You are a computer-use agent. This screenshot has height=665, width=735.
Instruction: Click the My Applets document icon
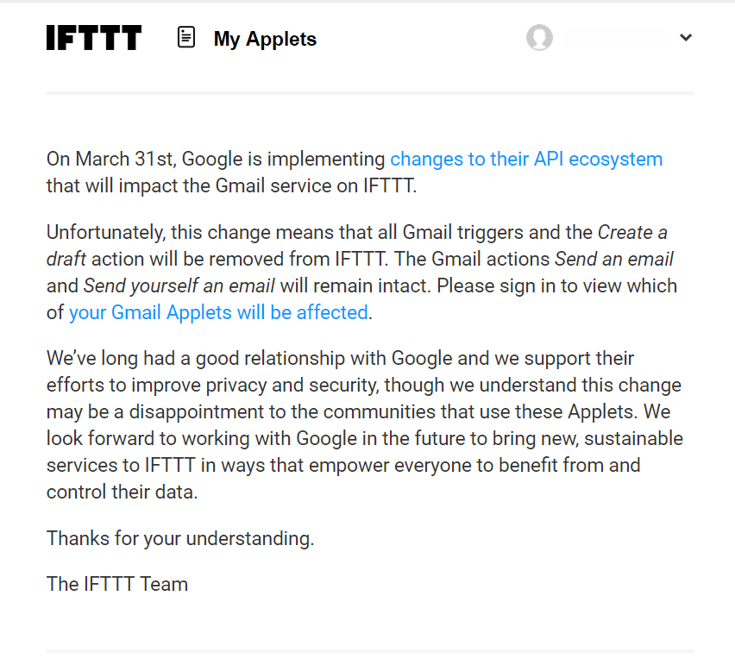[x=186, y=37]
